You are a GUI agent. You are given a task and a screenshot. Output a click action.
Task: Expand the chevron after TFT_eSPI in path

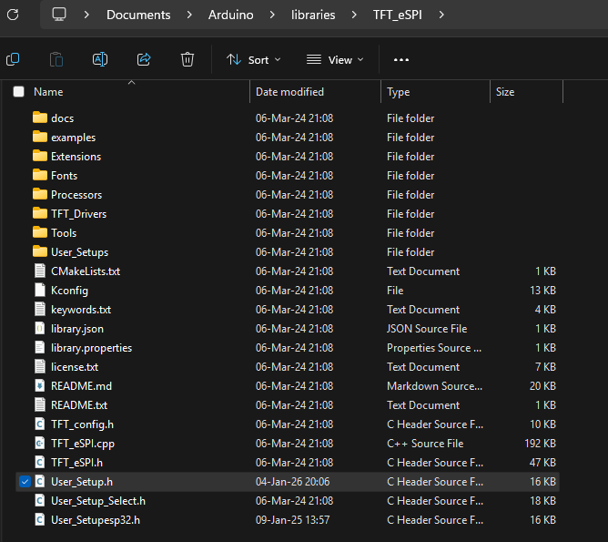442,15
